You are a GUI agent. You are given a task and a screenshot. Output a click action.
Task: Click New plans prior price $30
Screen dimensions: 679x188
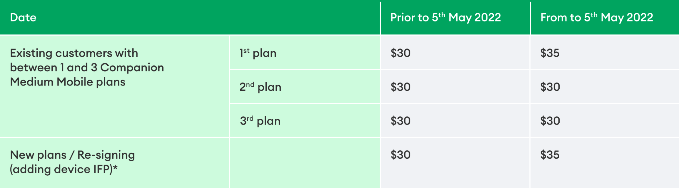(400, 155)
